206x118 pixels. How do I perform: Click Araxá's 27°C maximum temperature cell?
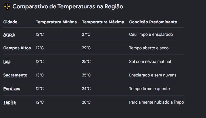pyautogui.click(x=86, y=34)
